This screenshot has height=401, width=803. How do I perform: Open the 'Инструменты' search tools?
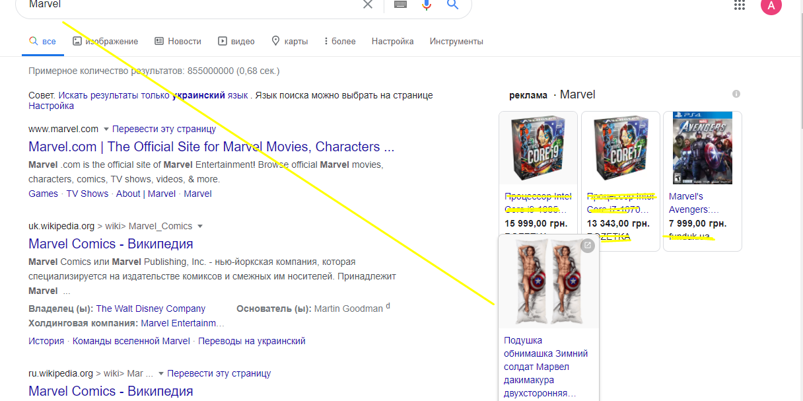click(x=456, y=41)
